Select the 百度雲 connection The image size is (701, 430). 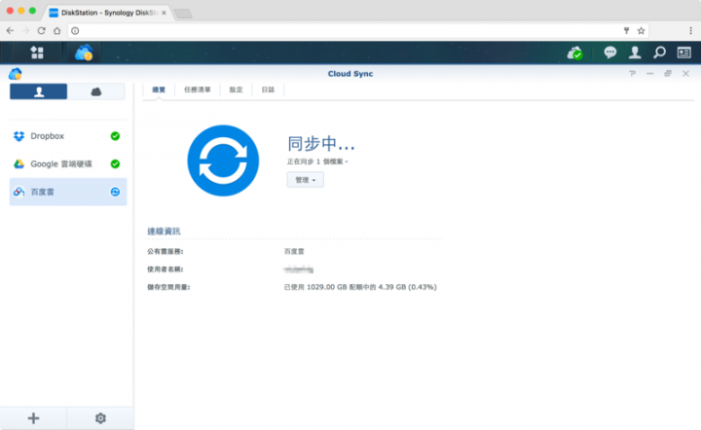[x=68, y=192]
